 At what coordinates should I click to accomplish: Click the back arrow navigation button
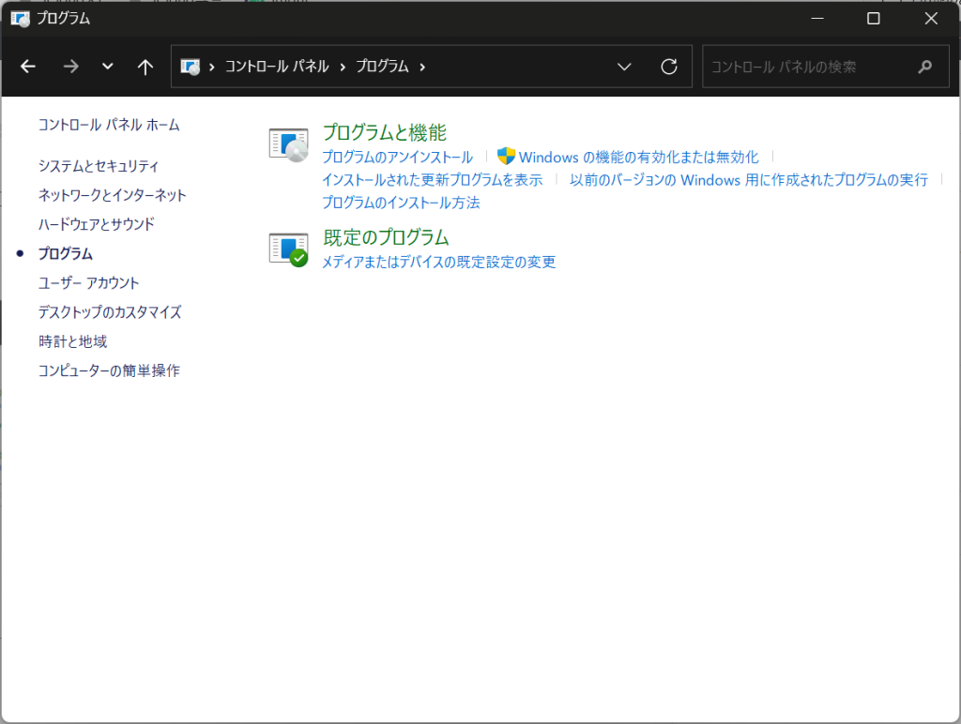[28, 67]
